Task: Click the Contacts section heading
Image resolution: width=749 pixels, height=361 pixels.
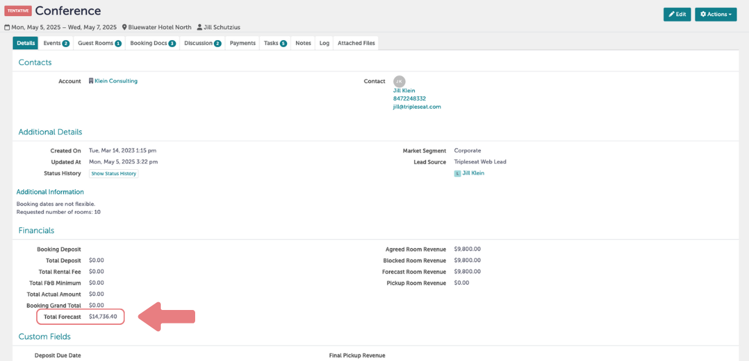Action: coord(35,63)
